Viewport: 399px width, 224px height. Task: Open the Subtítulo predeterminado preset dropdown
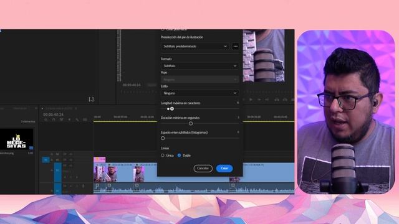(x=195, y=47)
